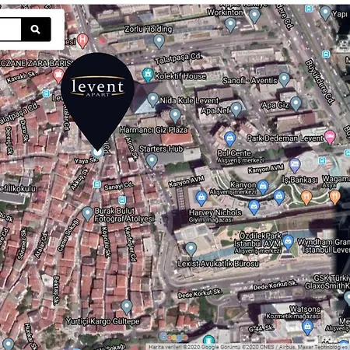Click the İş Bankası label
350x350 pixels.
299,180
